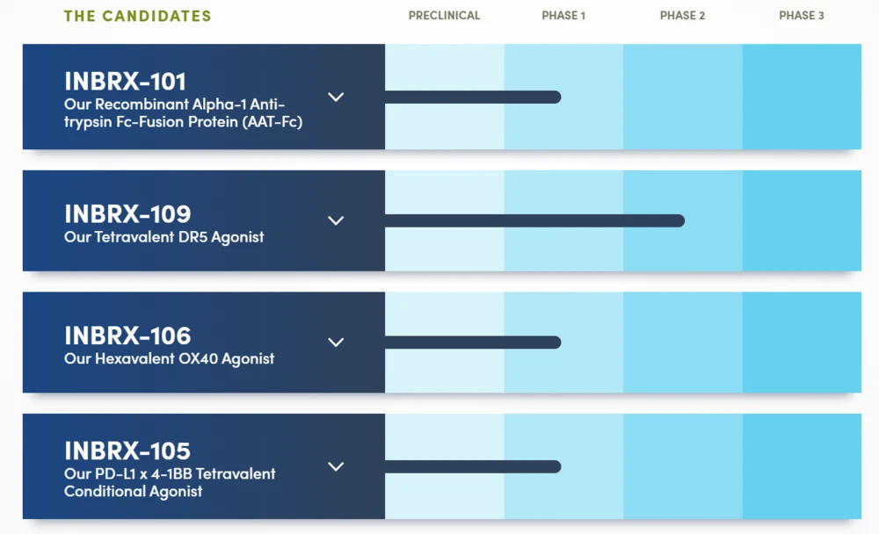Viewport: 879px width, 534px height.
Task: Click the INBRX-109 title
Action: pos(127,214)
